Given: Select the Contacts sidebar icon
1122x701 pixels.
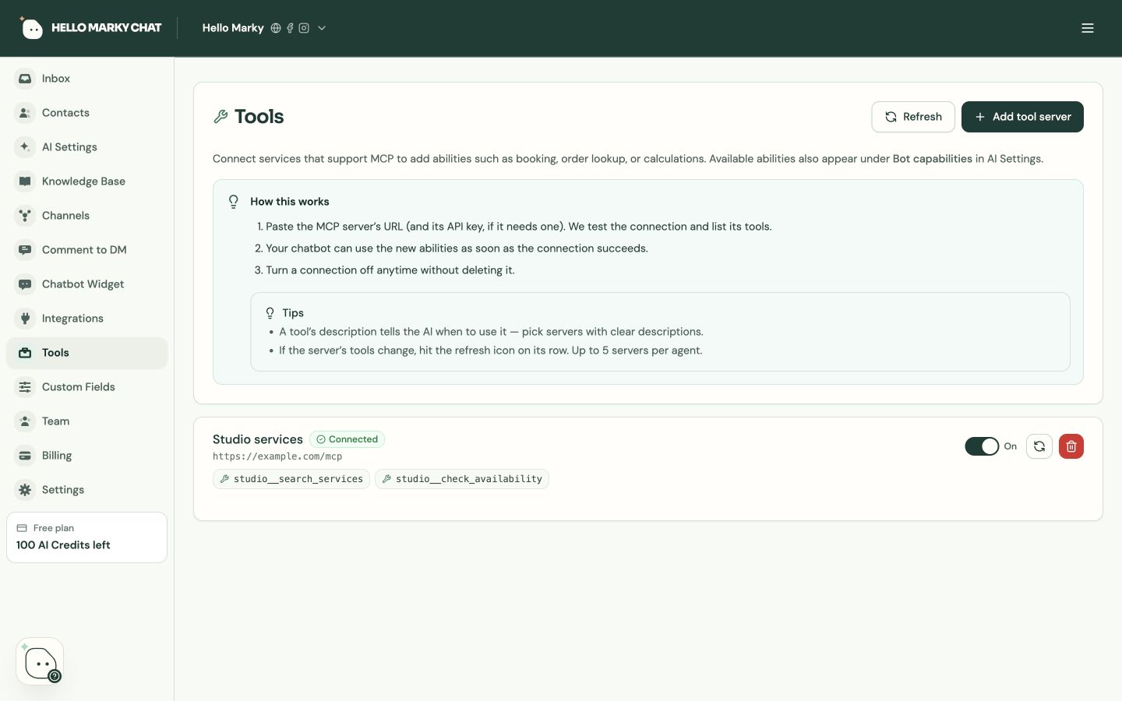Looking at the screenshot, I should (x=25, y=113).
